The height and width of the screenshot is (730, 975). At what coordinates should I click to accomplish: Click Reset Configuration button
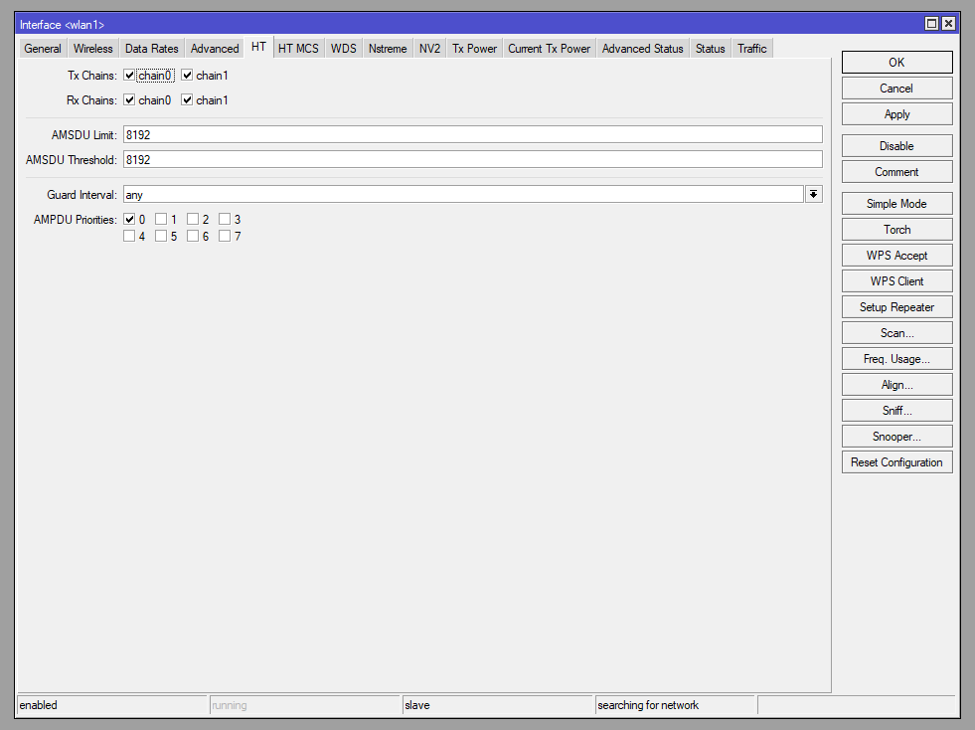point(896,462)
